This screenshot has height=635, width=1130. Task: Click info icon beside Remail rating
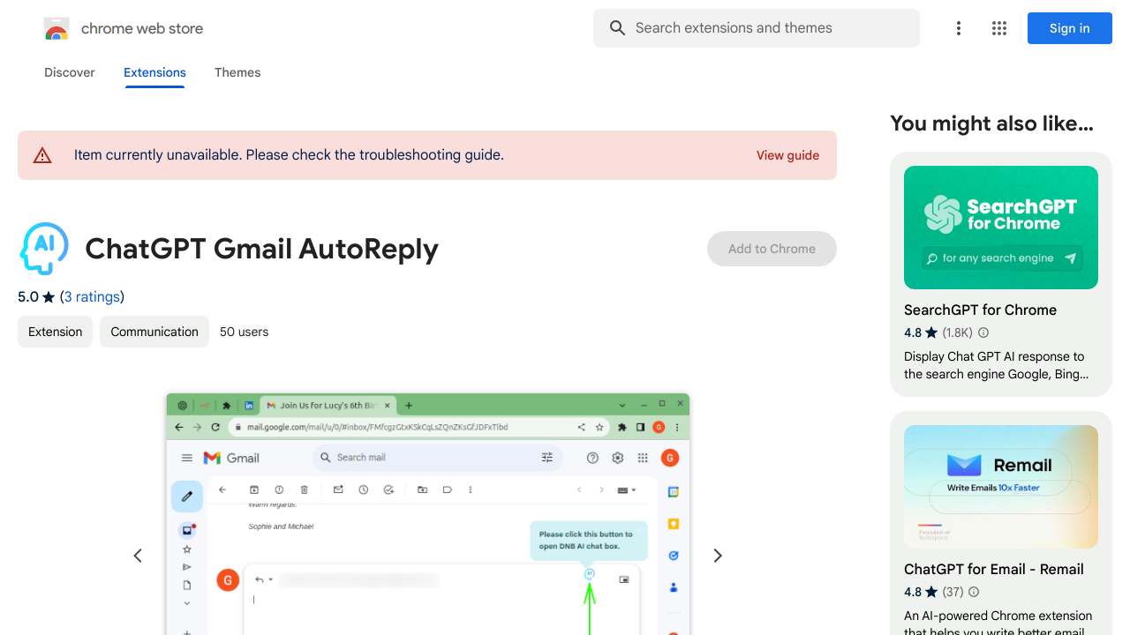tap(975, 592)
